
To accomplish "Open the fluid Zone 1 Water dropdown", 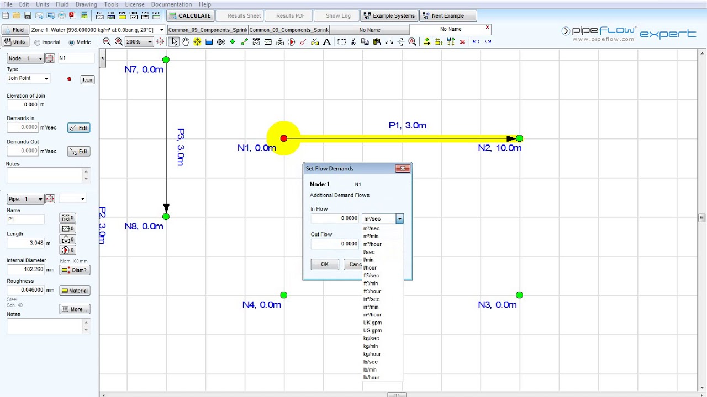I will 98,30.
